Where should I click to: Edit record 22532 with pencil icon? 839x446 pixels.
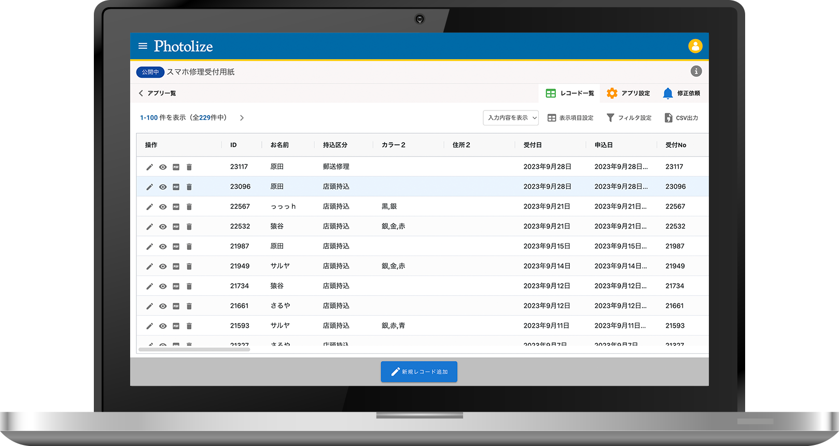coord(149,227)
